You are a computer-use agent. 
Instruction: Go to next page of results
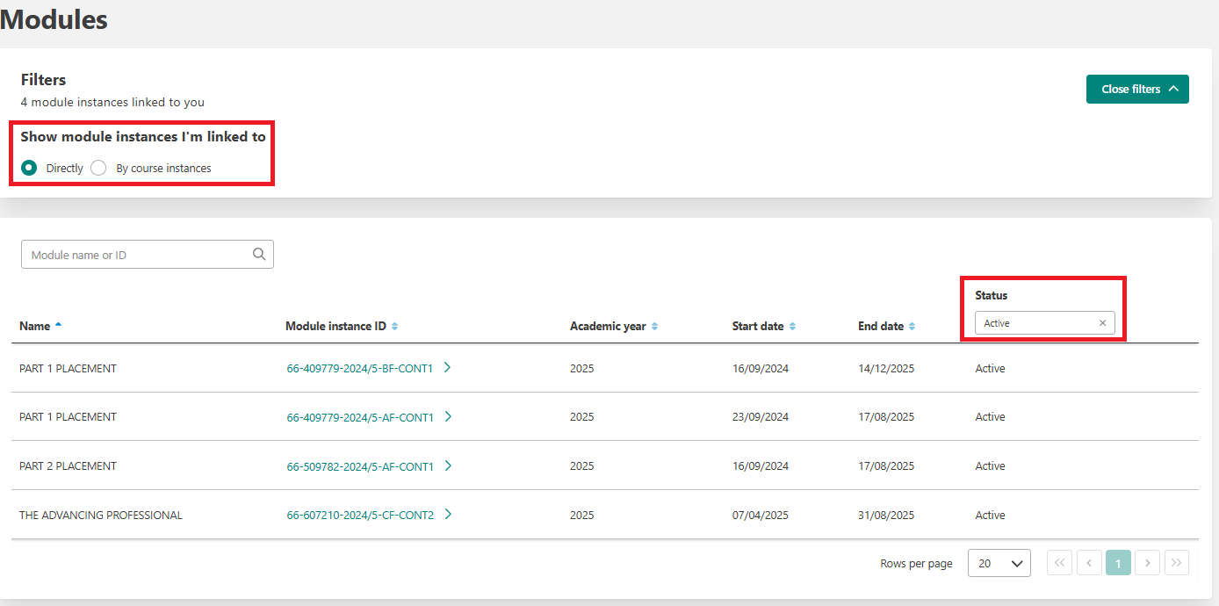tap(1147, 563)
